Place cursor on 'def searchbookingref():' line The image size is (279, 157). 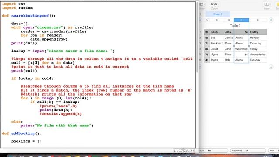click(x=29, y=16)
